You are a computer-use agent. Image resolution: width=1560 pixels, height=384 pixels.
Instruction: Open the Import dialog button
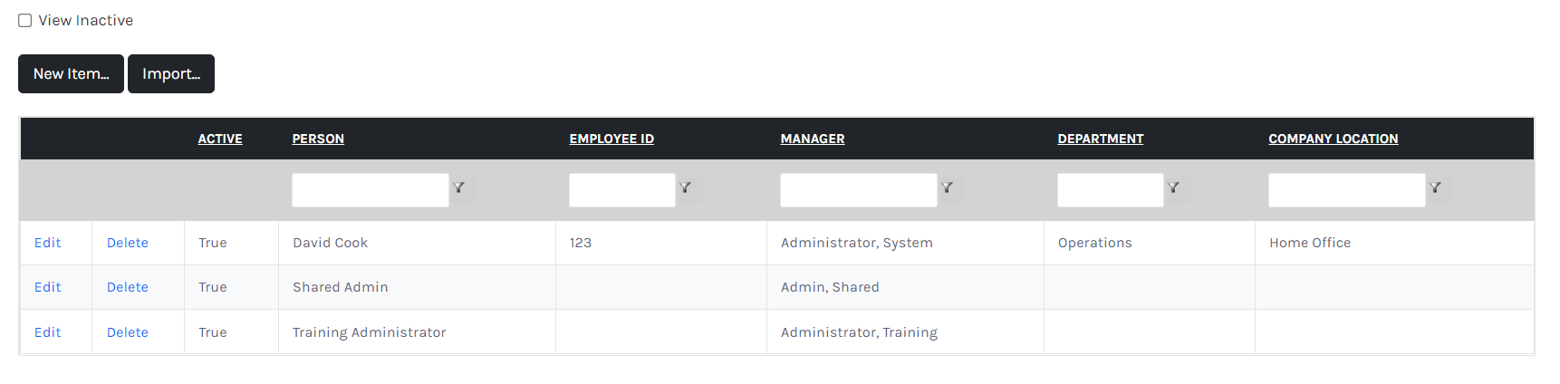[x=171, y=73]
